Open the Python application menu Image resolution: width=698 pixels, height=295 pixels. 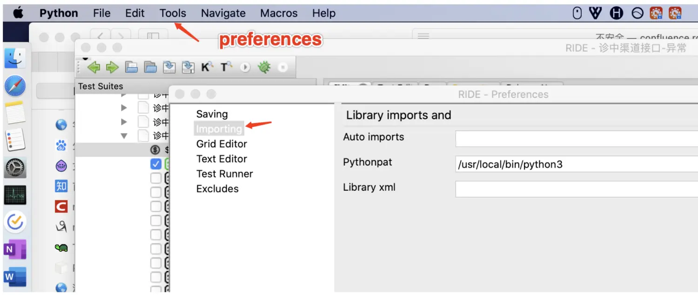59,13
